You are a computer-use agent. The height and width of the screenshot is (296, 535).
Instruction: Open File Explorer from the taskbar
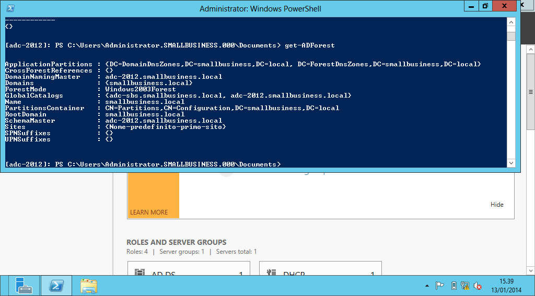pyautogui.click(x=89, y=286)
